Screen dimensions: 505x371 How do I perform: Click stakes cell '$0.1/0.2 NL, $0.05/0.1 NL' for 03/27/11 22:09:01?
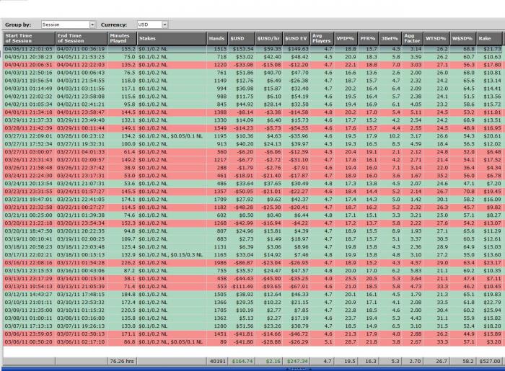[x=171, y=136]
